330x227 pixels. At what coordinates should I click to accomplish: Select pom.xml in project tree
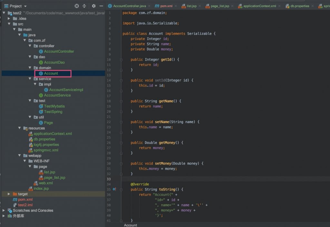(x=25, y=199)
